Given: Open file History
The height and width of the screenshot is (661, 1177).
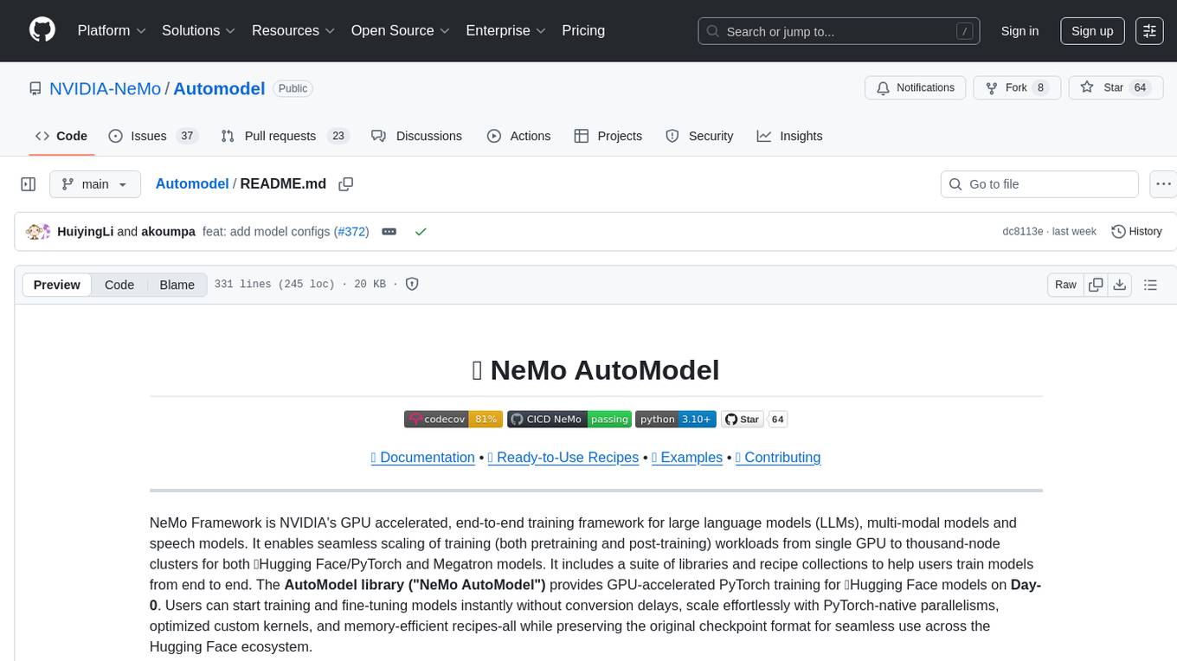Looking at the screenshot, I should point(1136,232).
